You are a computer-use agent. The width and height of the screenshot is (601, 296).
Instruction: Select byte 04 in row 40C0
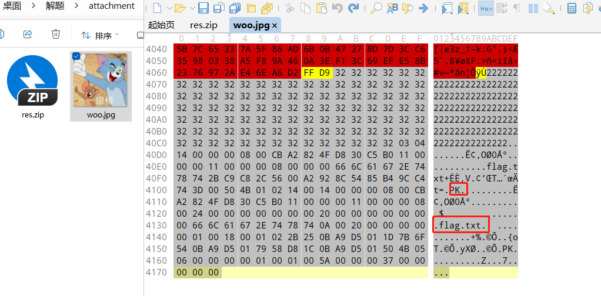coord(420,143)
